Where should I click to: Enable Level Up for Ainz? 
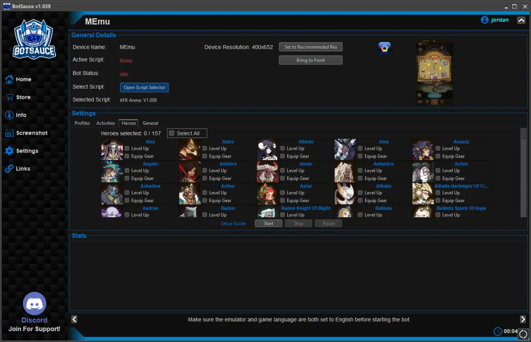[127, 149]
